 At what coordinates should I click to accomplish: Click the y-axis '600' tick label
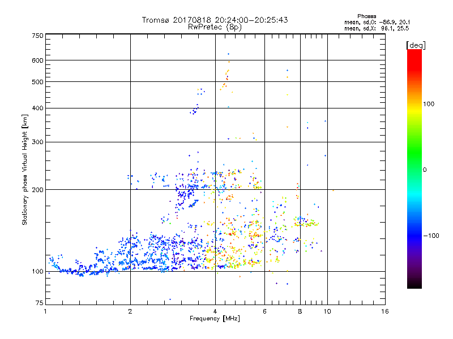(x=37, y=60)
